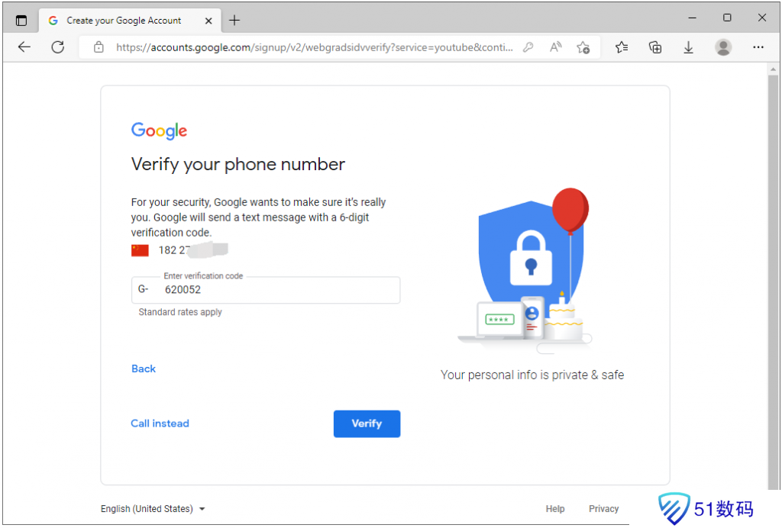The width and height of the screenshot is (782, 528).
Task: Expand the English (United States) language dropdown
Action: [x=153, y=509]
